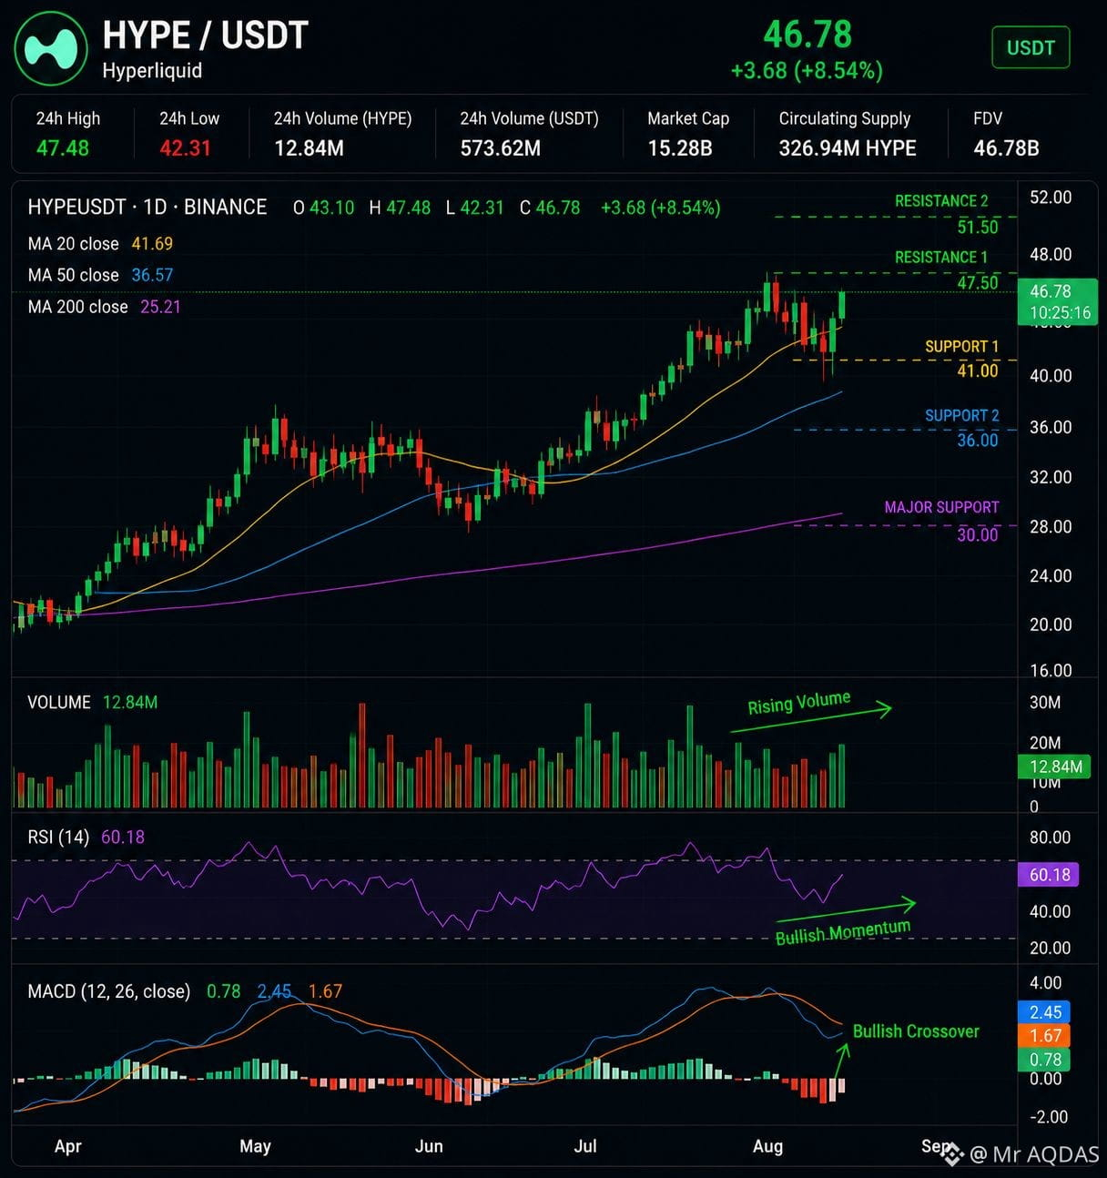Click the 24h Volume (HYPE) value 12.84M
This screenshot has height=1178, width=1107.
(x=309, y=147)
